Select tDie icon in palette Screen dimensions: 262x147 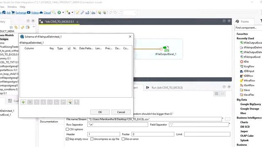(x=242, y=62)
